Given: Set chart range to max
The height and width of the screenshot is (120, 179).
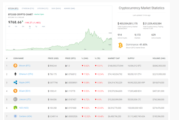Looking at the screenshot, I should [44, 27].
